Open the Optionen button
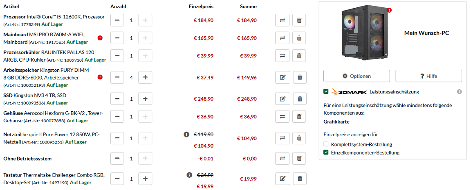Image resolution: width=471 pixels, height=190 pixels. pos(357,76)
